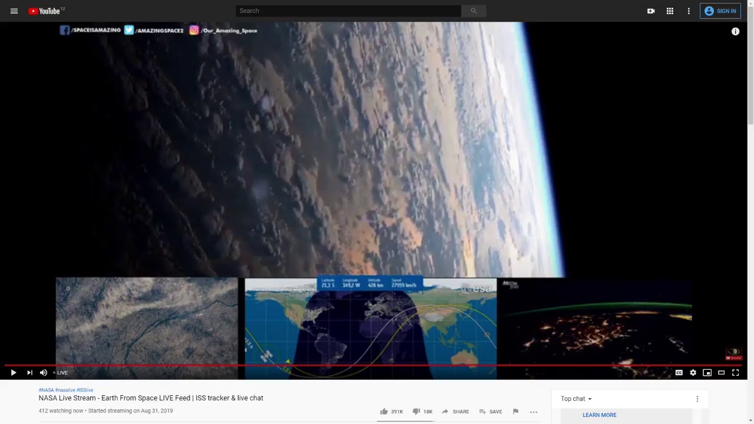Play the live stream video
The width and height of the screenshot is (754, 424).
click(x=14, y=373)
